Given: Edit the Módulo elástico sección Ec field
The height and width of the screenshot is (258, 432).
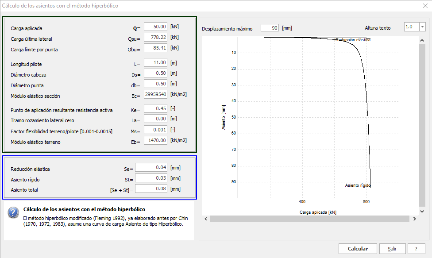Looking at the screenshot, I should 155,94.
